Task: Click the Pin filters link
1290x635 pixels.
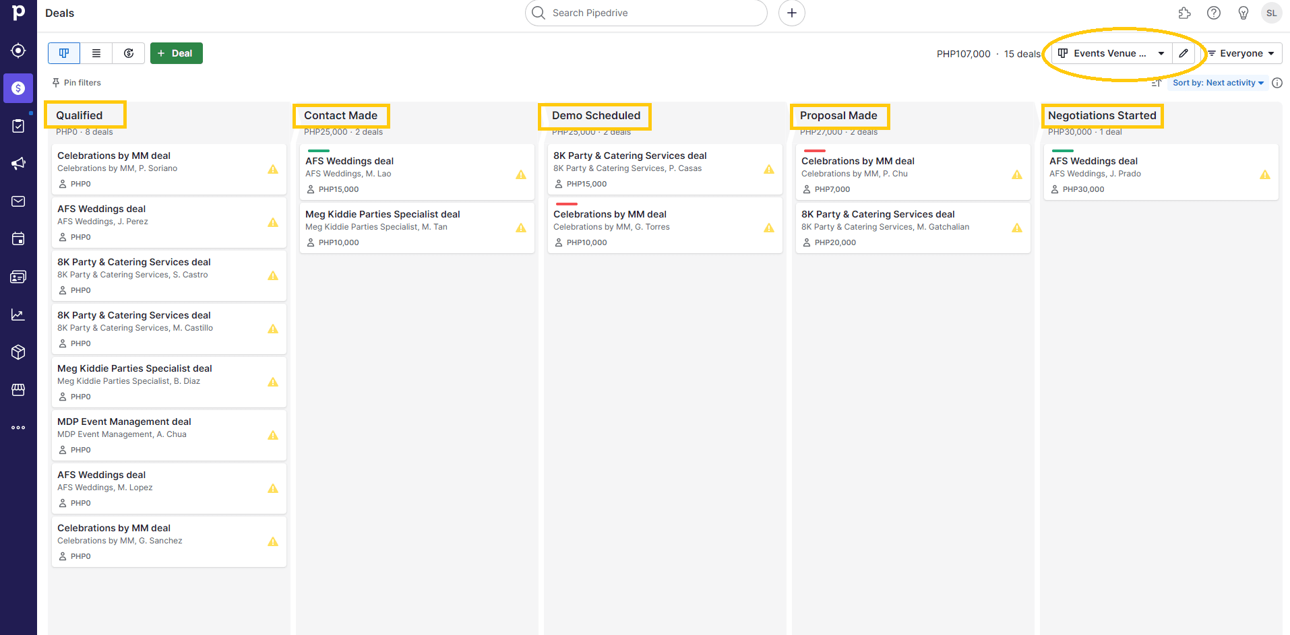Action: tap(76, 83)
